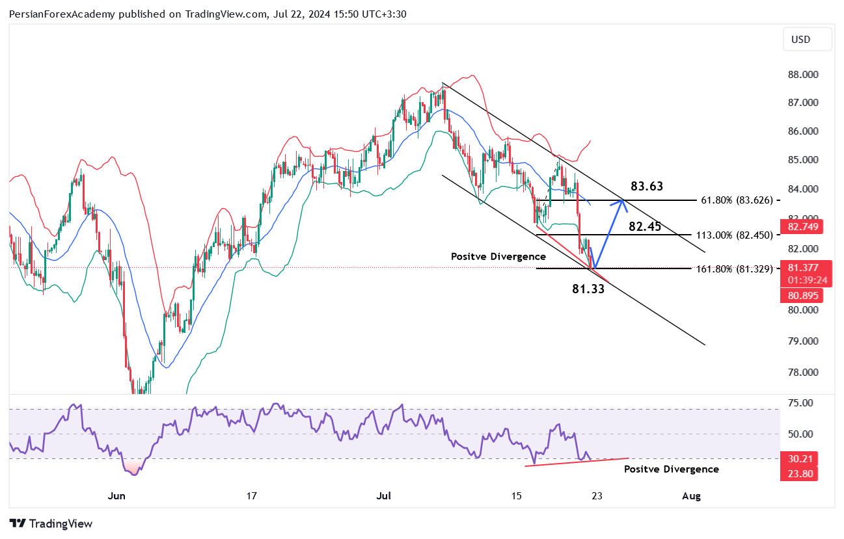This screenshot has height=539, width=844.
Task: Click the 23.80 RSI value tag
Action: click(798, 474)
